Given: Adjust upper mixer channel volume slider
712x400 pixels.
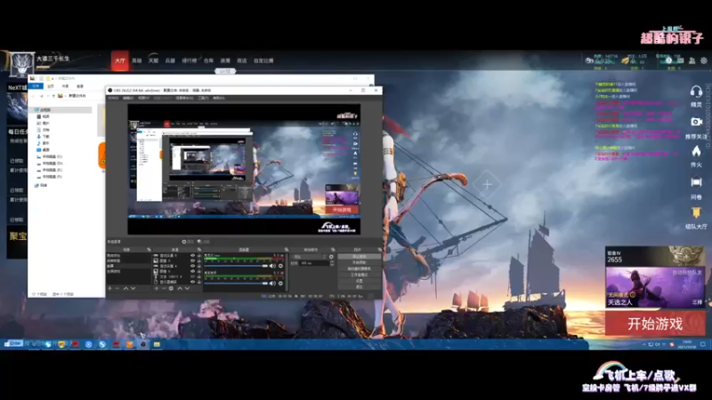Looking at the screenshot, I should (x=236, y=266).
